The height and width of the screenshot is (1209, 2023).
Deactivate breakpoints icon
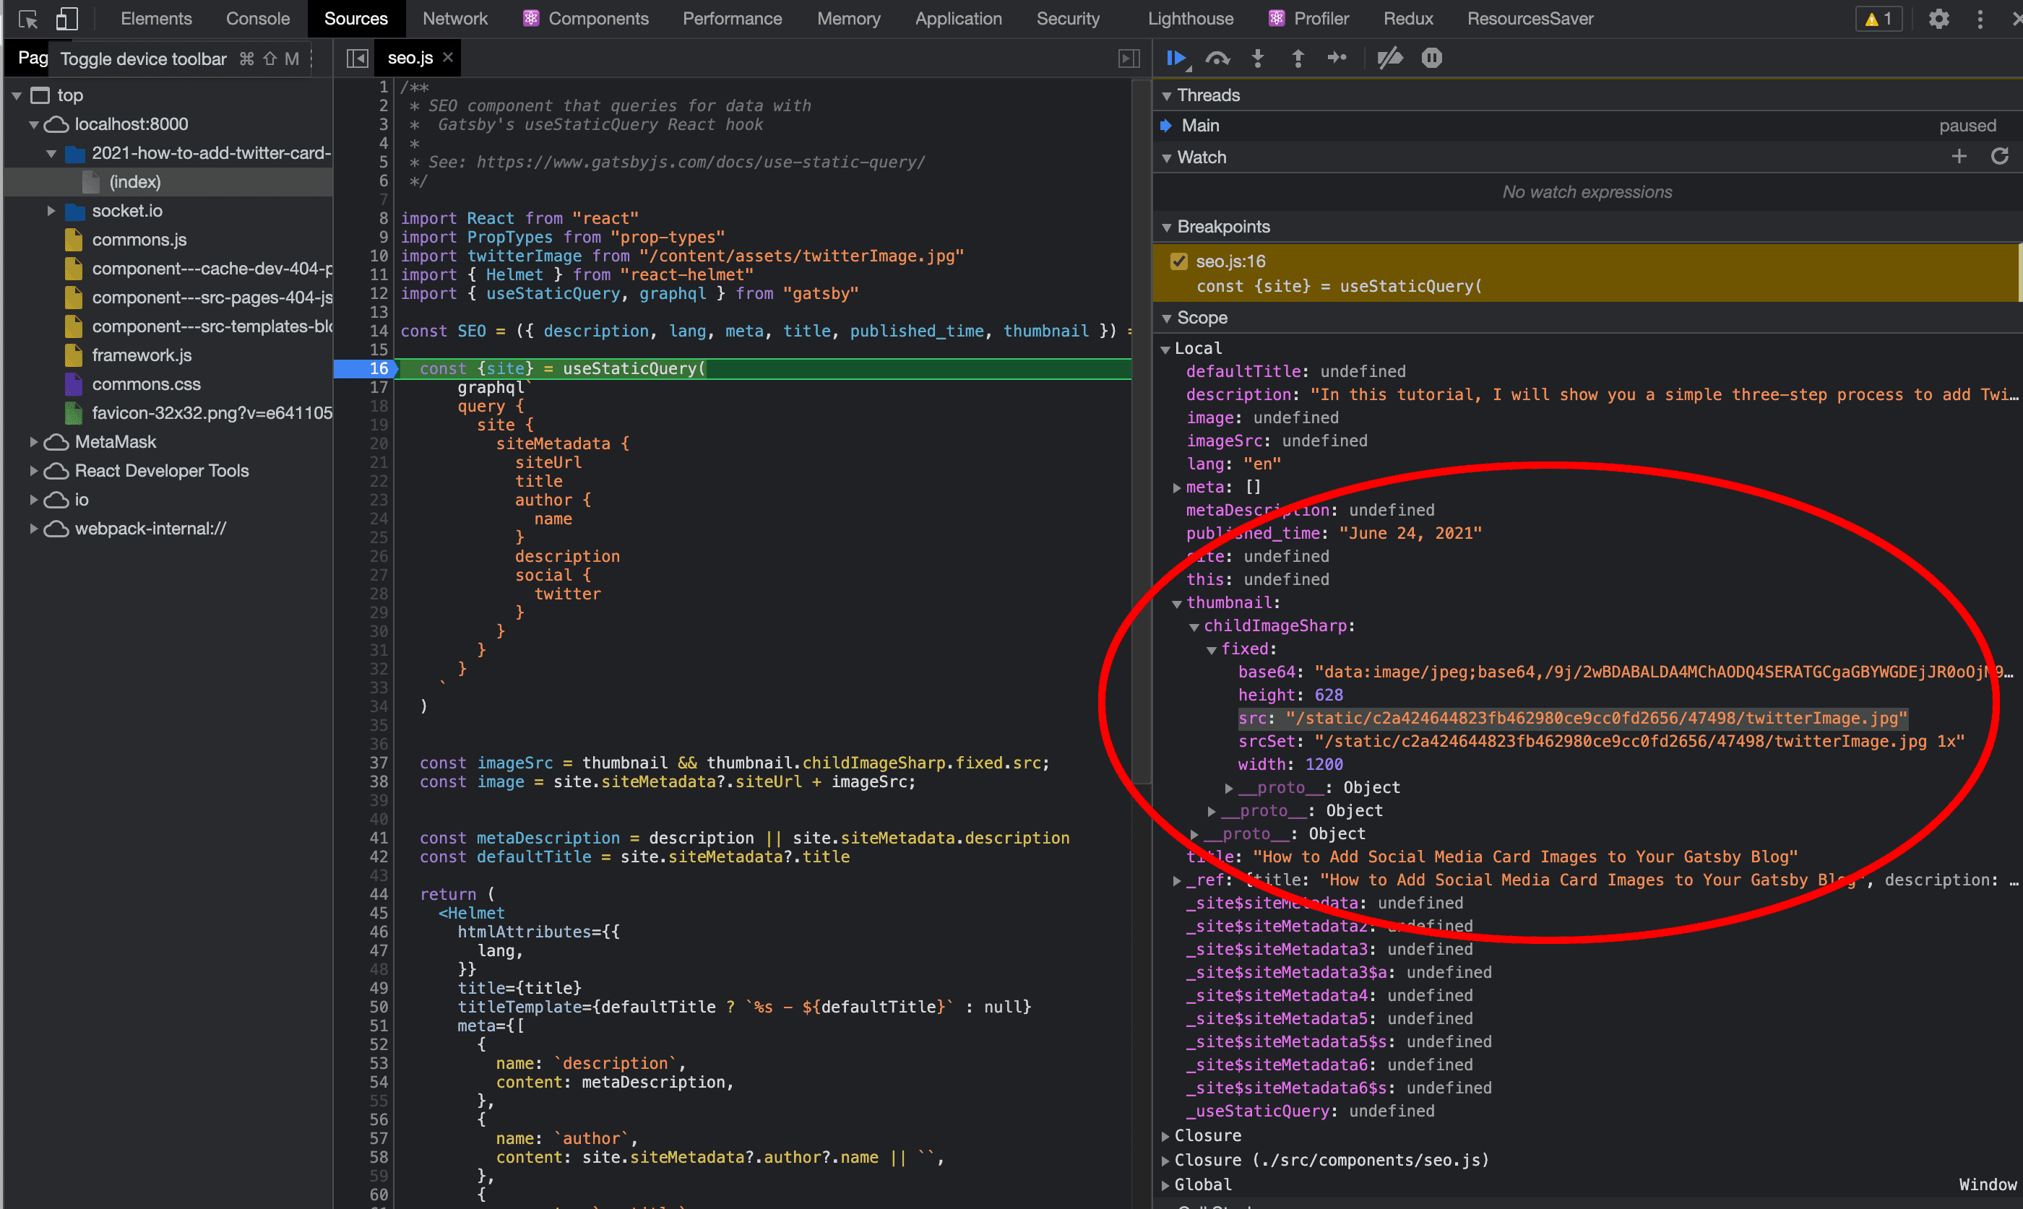point(1389,58)
